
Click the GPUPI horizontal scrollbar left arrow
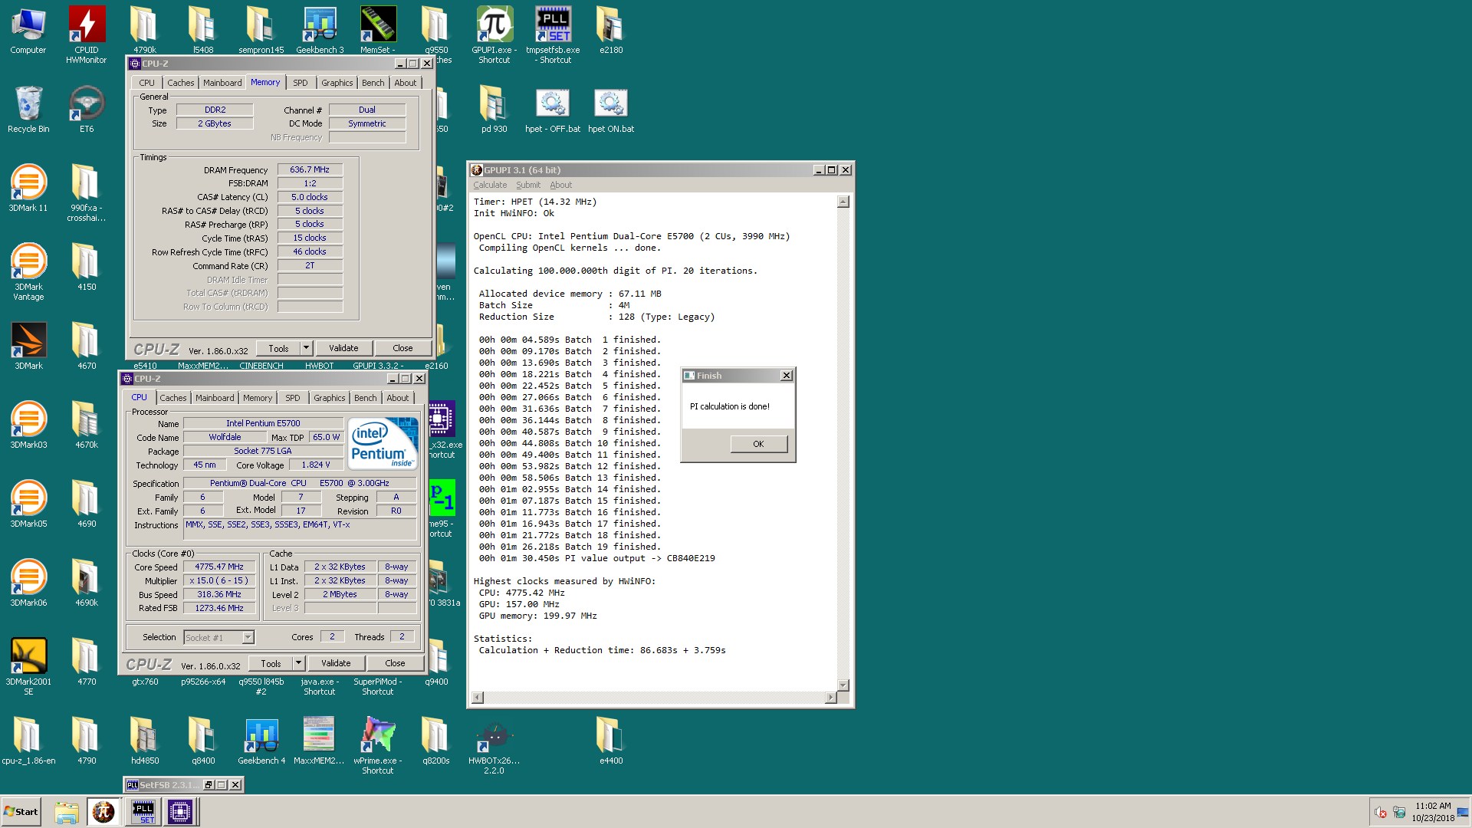(x=478, y=698)
